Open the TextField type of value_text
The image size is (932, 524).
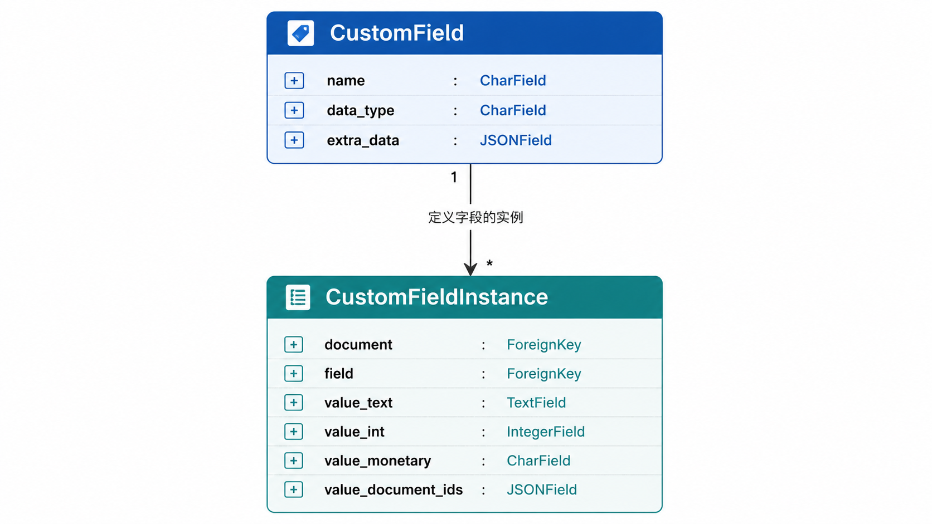pos(536,403)
